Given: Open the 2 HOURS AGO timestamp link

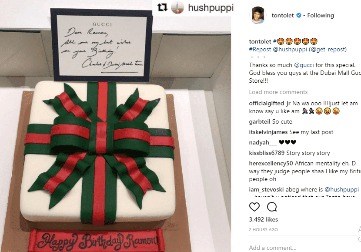Looking at the screenshot, I should 264,229.
